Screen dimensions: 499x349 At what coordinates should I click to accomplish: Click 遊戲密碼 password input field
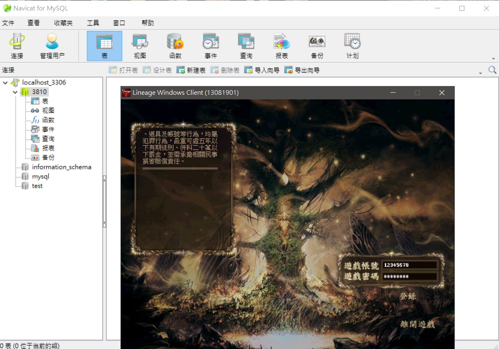coord(409,276)
